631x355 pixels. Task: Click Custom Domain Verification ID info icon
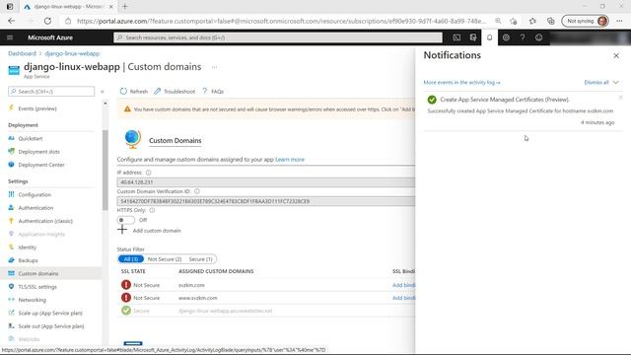tap(197, 191)
